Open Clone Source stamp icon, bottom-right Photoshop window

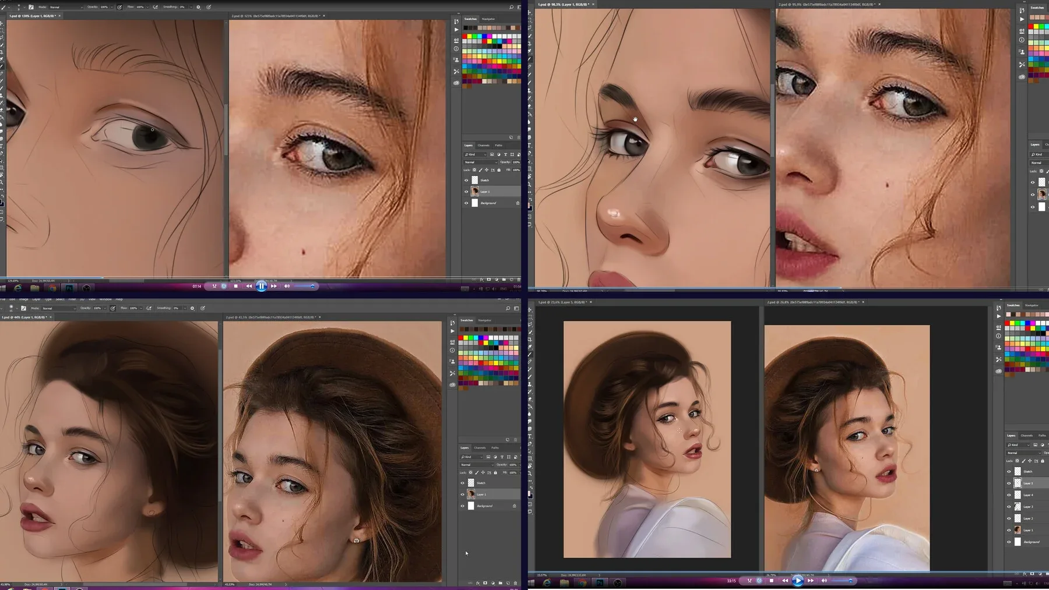click(999, 347)
